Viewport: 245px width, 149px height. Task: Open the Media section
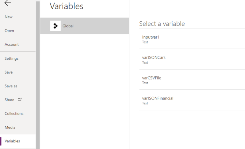point(10,127)
